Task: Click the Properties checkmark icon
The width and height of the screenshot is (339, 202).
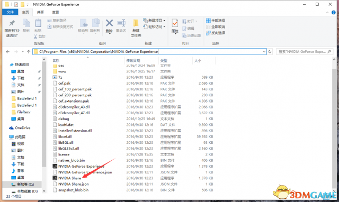Action: coord(175,23)
